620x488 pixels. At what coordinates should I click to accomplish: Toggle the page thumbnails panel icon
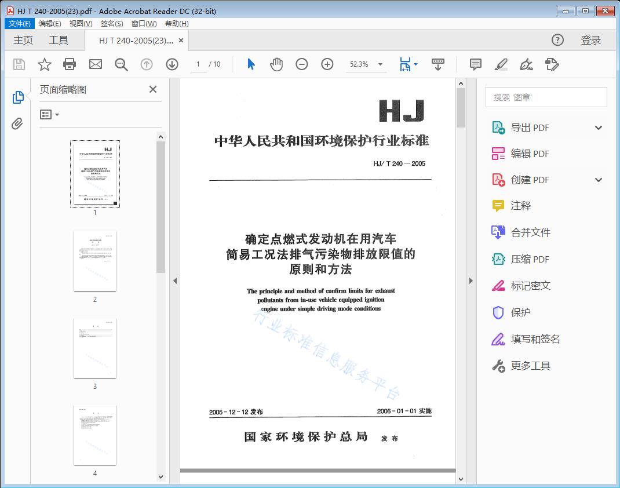[18, 97]
